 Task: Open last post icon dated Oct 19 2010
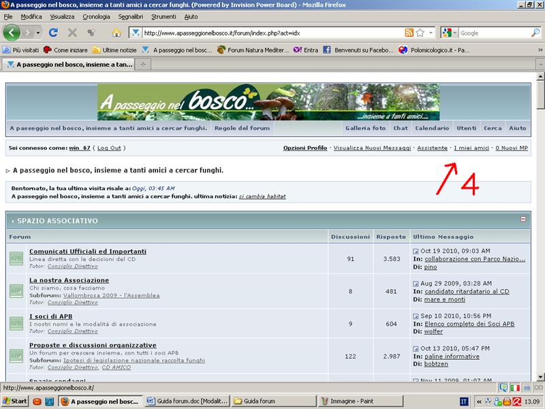tap(416, 251)
